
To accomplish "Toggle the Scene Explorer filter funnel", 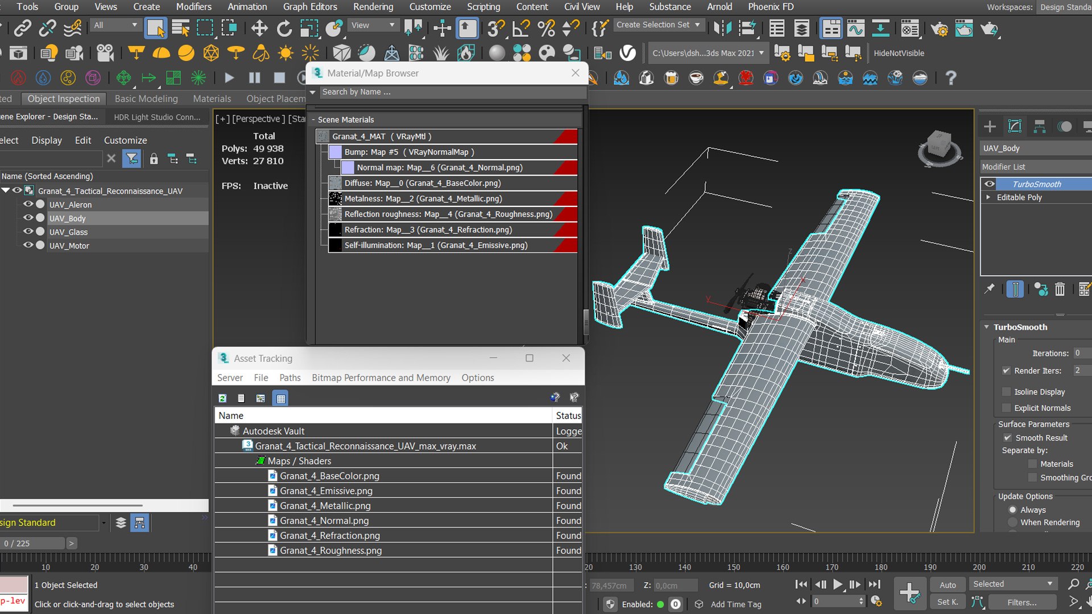I will [132, 159].
